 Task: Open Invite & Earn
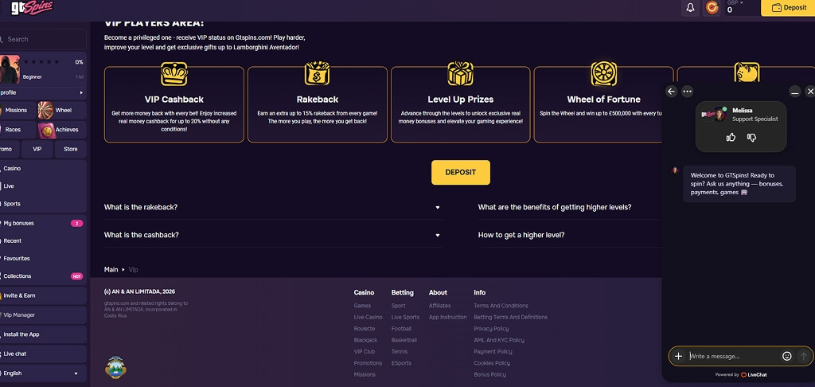[43, 295]
